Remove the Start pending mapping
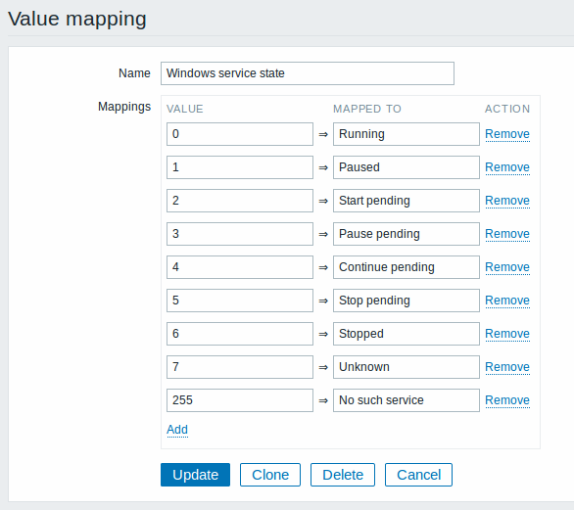 tap(507, 201)
